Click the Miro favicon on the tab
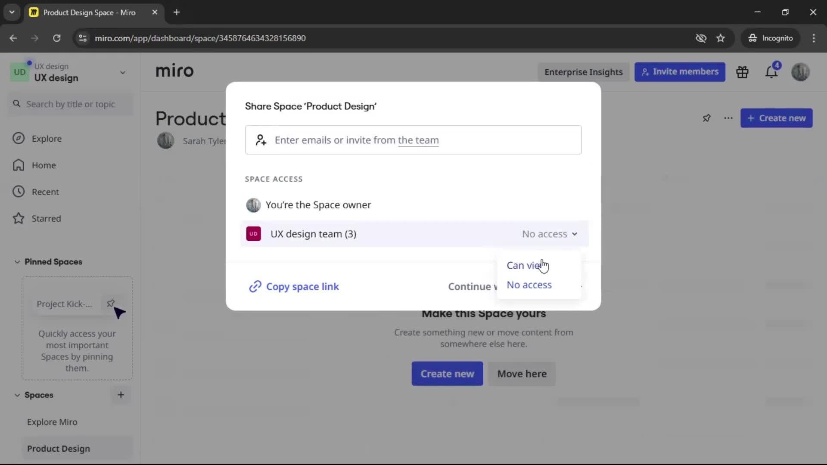827x465 pixels. [x=34, y=12]
